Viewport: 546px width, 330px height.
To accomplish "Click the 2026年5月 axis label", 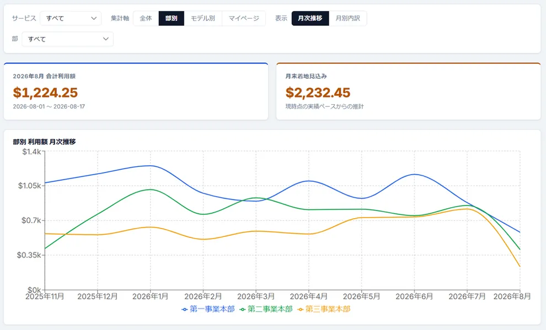I will pos(361,296).
